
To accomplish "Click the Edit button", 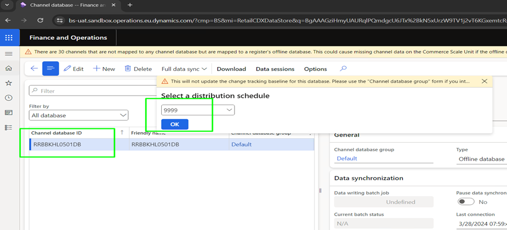I will coord(74,69).
